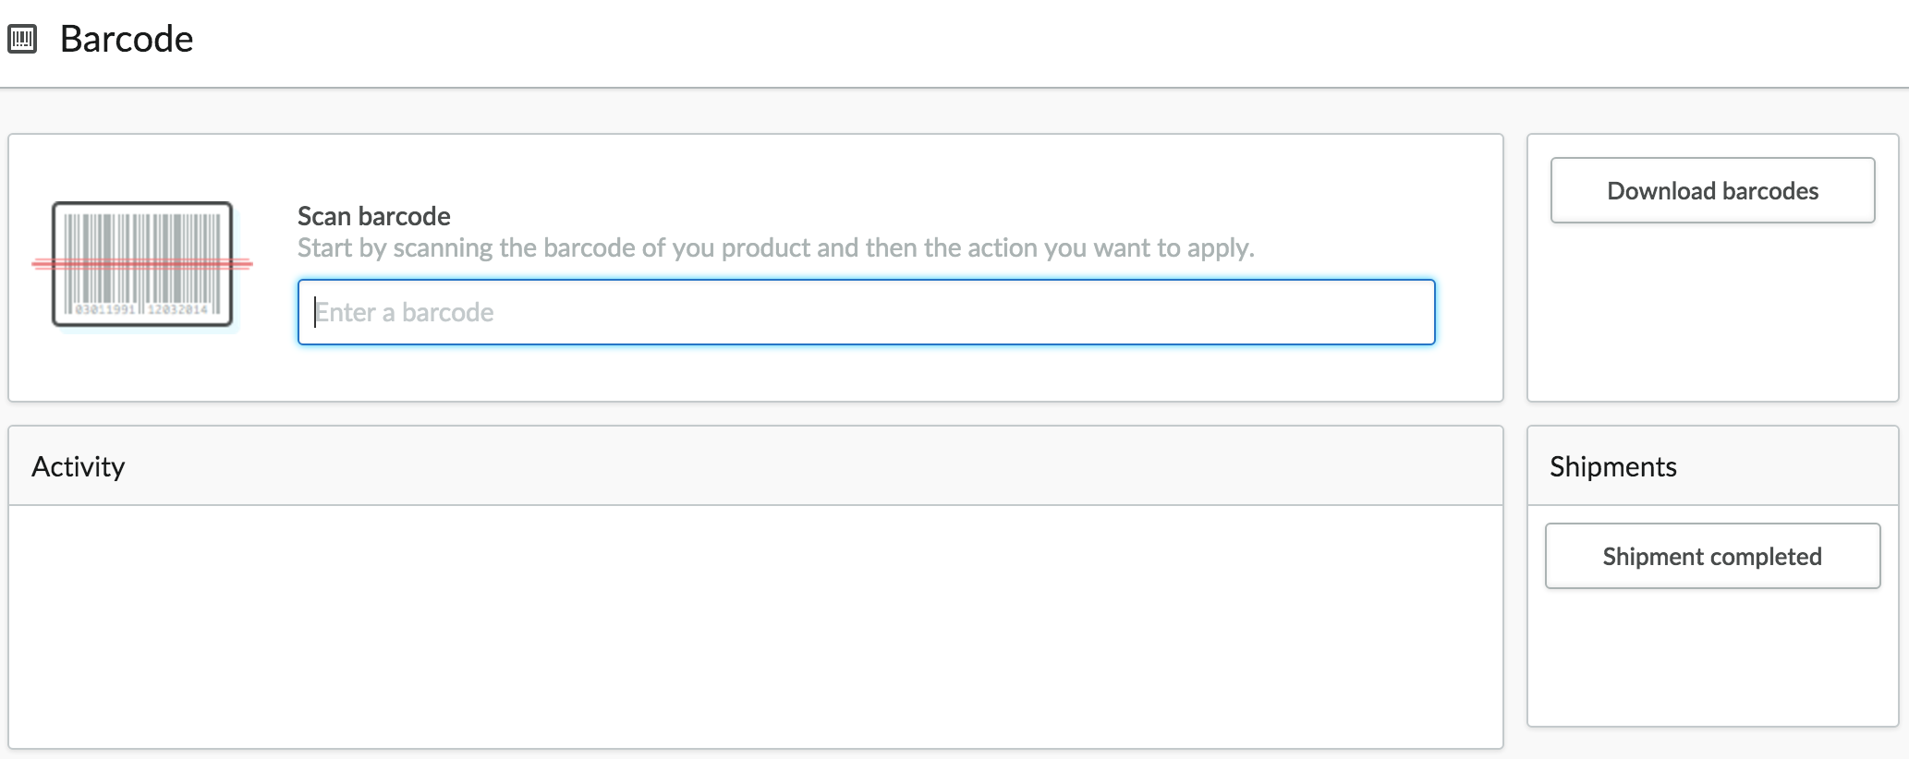Screen dimensions: 1909x759
Task: Click the empty Activity list area
Action: tap(756, 626)
